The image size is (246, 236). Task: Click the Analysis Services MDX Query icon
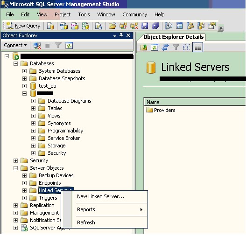64,26
